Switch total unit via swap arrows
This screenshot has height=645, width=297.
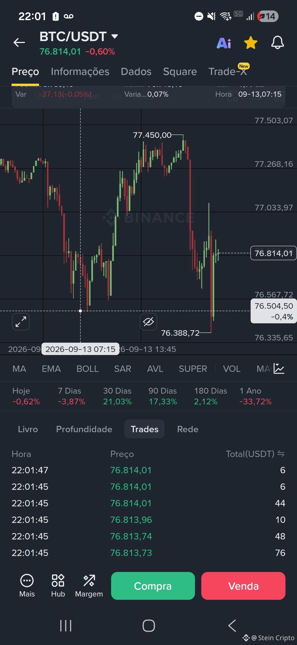pos(281,453)
